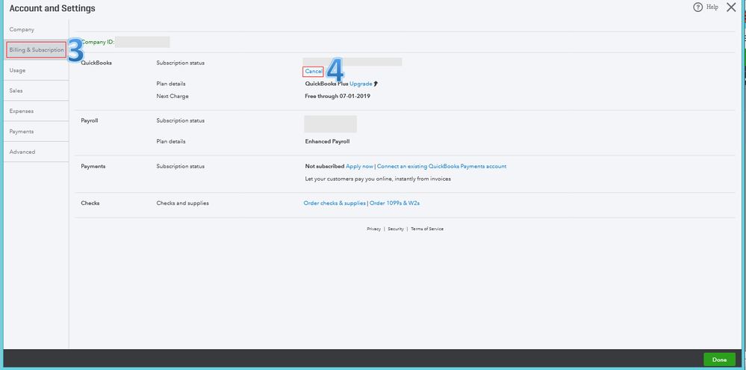This screenshot has width=746, height=370.
Task: Click the 'Account and Settings' title
Action: (x=52, y=8)
